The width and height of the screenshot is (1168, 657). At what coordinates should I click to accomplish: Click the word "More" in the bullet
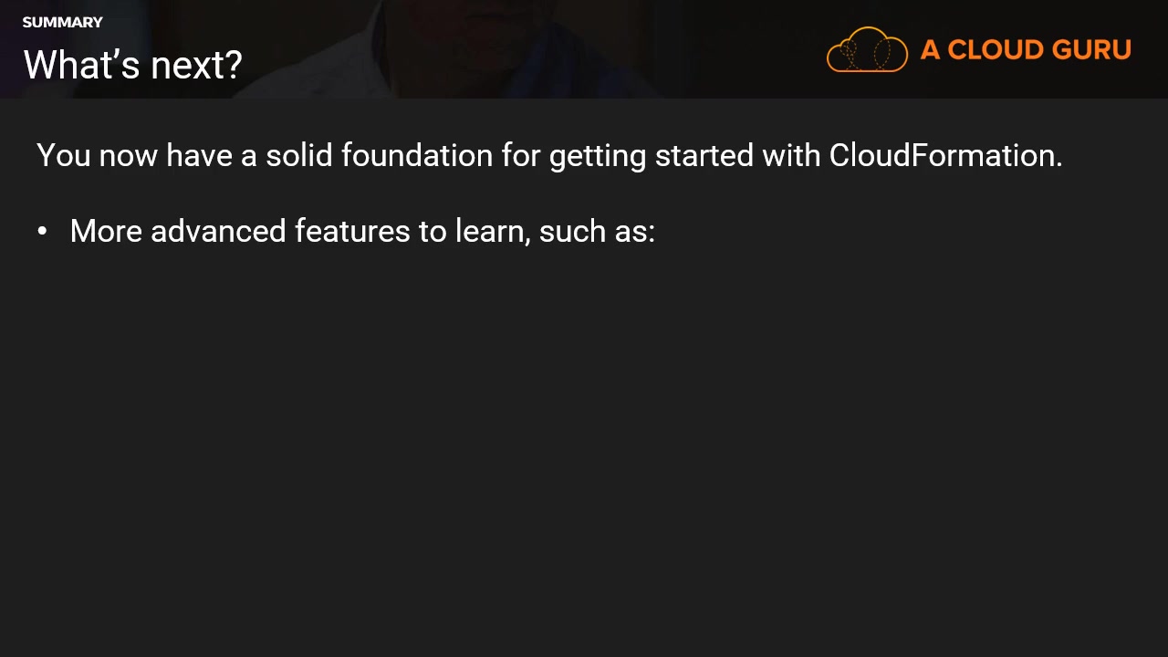click(x=106, y=231)
